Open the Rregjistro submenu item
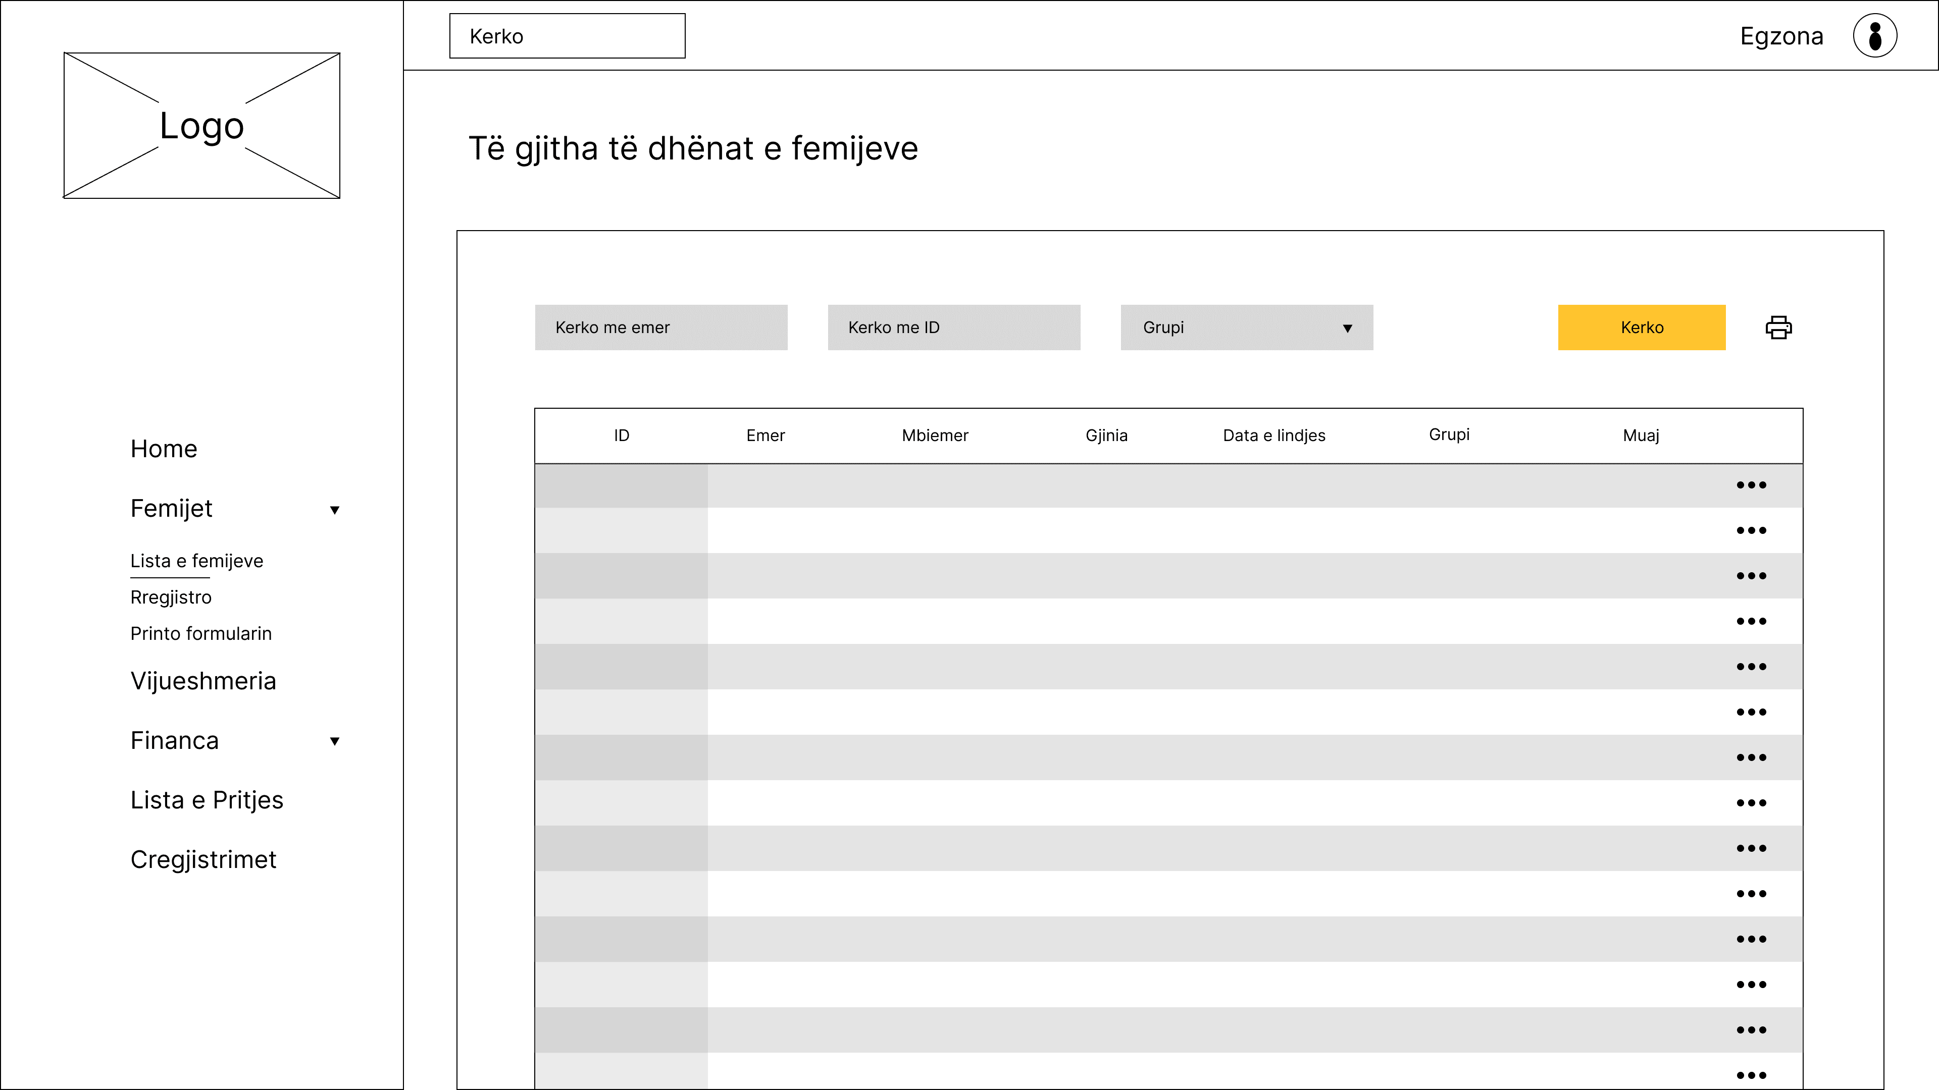The width and height of the screenshot is (1939, 1090). click(x=171, y=597)
